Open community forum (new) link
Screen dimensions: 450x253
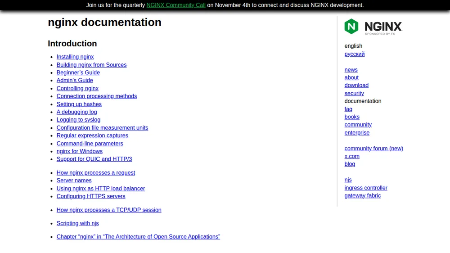373,149
